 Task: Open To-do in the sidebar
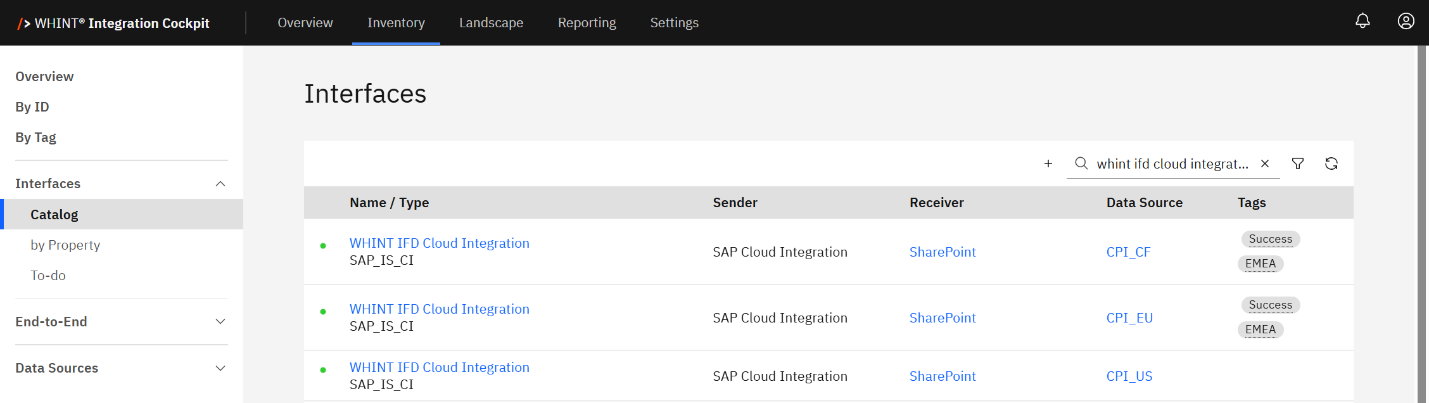[48, 276]
